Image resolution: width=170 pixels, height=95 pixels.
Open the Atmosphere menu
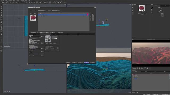pos(10,1)
